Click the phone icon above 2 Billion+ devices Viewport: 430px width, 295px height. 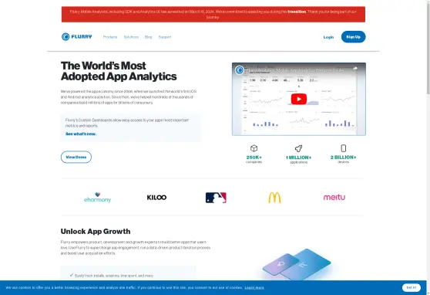tap(344, 148)
